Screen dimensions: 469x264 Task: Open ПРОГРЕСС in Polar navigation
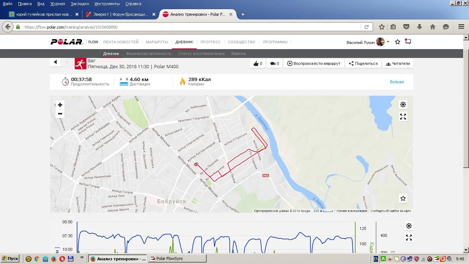210,42
